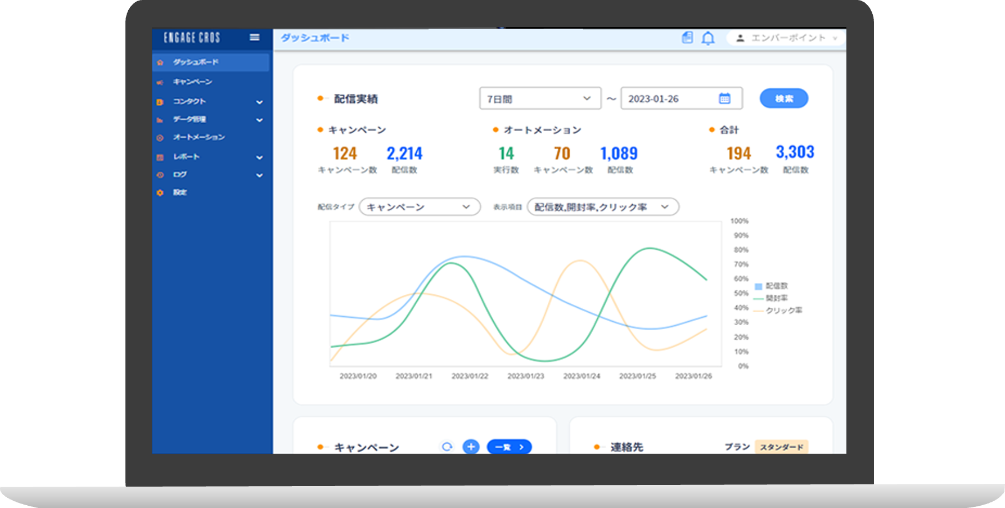This screenshot has width=1005, height=508.
Task: Open the 配信タイプ キャンペーン dropdown
Action: click(420, 207)
